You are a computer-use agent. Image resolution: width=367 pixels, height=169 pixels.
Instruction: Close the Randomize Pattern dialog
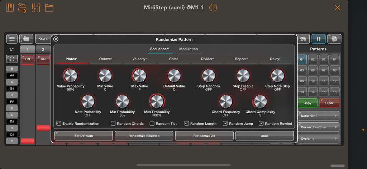56,39
